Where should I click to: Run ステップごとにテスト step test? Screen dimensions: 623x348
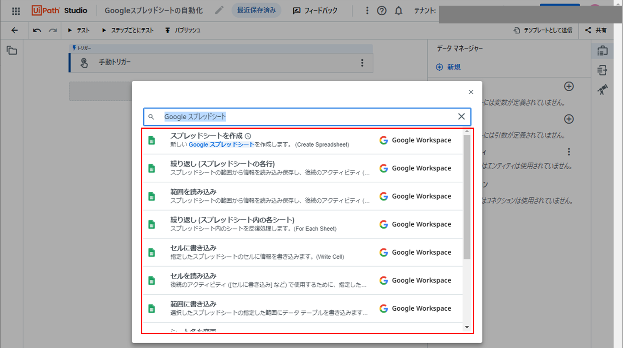128,30
